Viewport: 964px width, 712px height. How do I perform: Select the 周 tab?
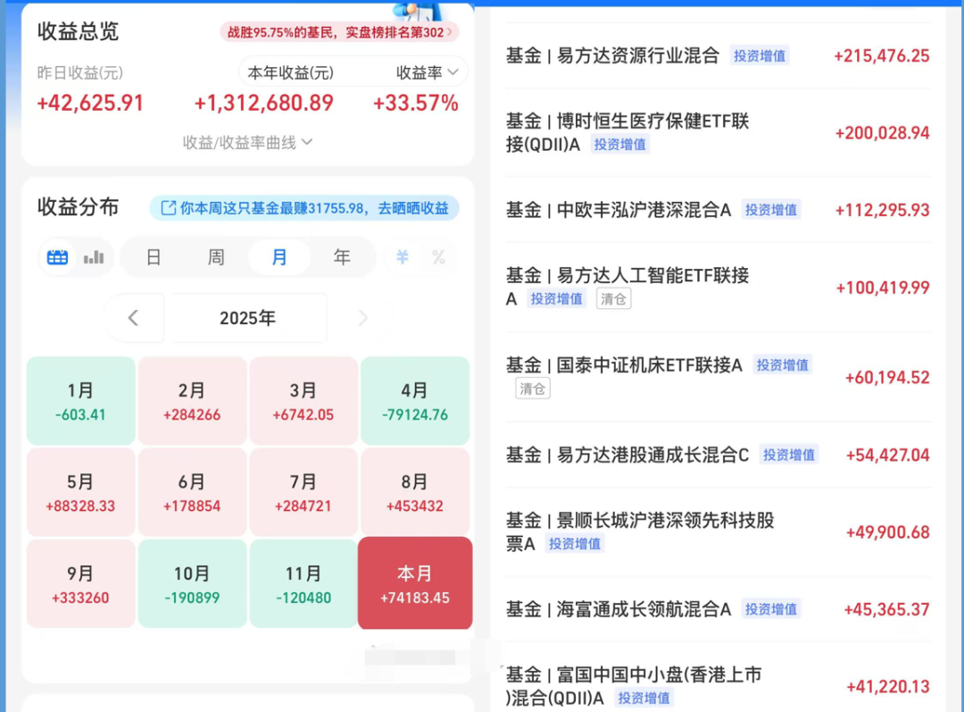click(x=216, y=256)
